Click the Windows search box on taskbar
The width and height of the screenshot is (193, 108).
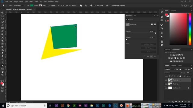(x=27, y=106)
